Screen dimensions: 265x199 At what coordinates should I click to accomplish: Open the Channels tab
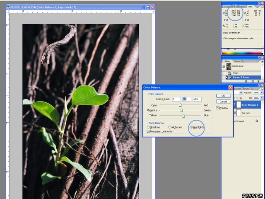[x=237, y=89]
